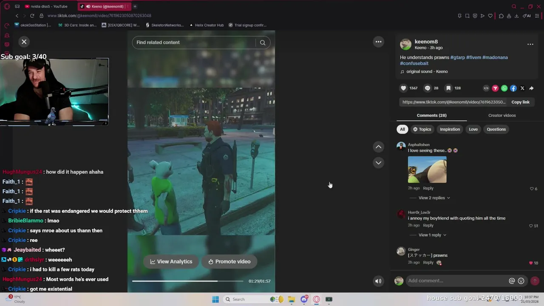Share the video to Facebook
The image size is (544, 306).
click(513, 88)
